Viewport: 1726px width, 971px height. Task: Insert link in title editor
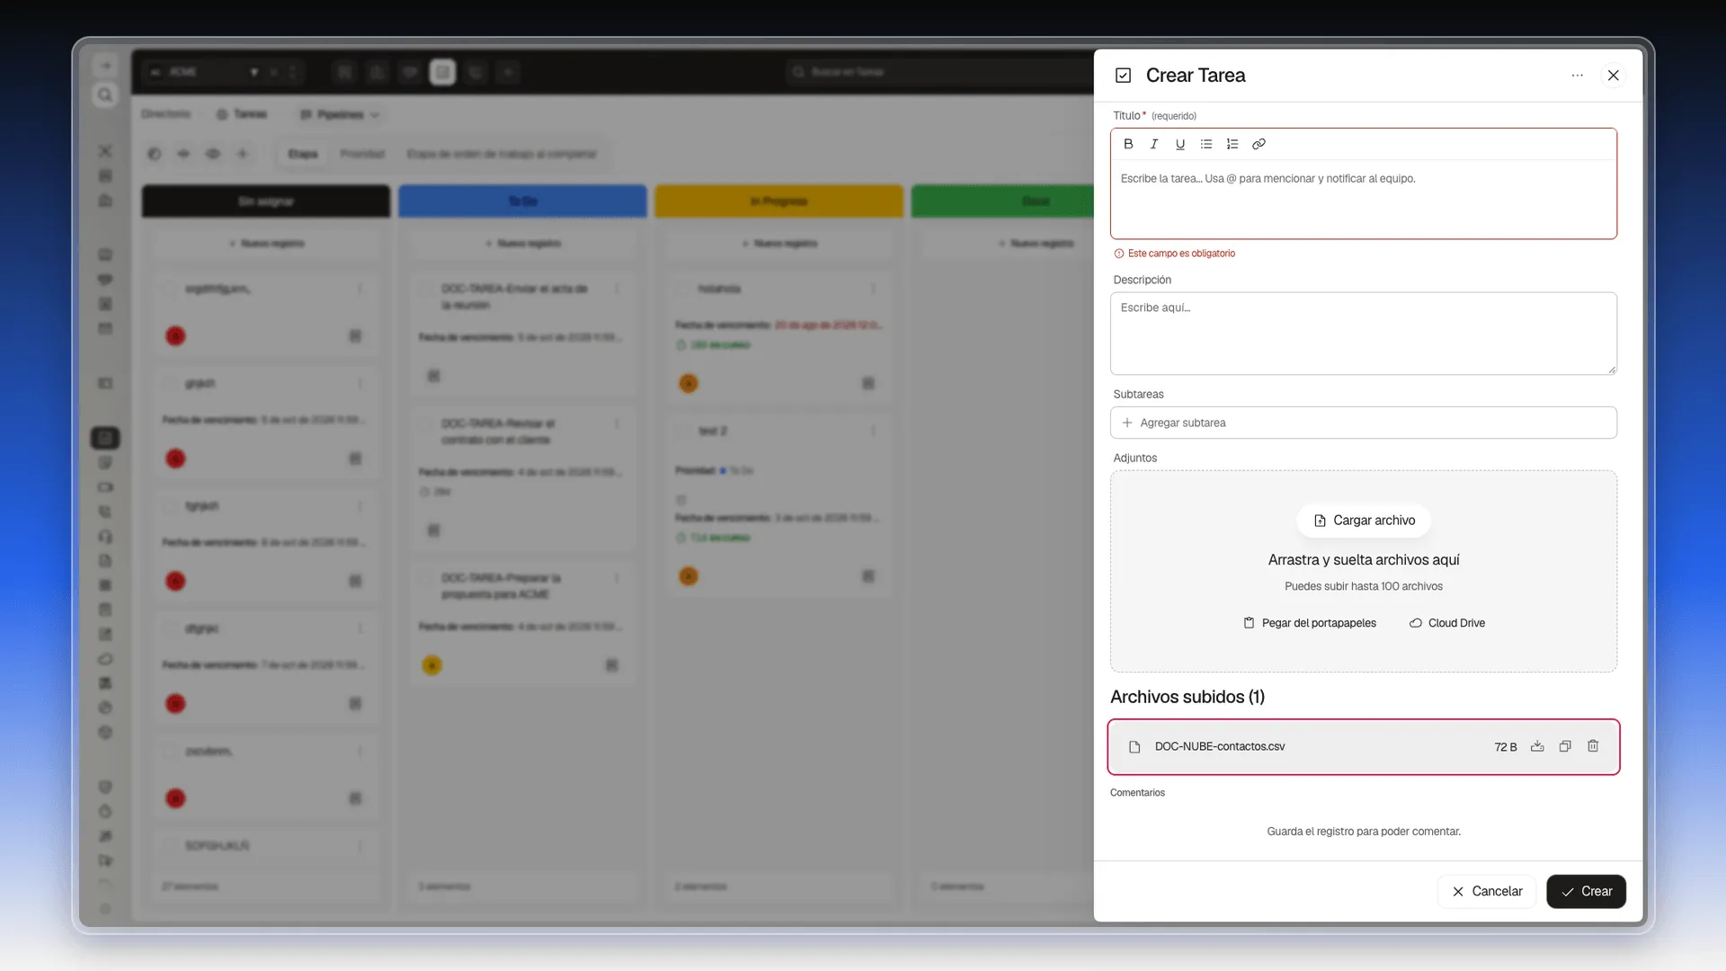1259,144
